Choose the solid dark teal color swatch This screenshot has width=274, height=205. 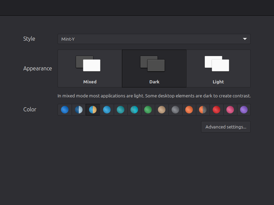point(121,110)
